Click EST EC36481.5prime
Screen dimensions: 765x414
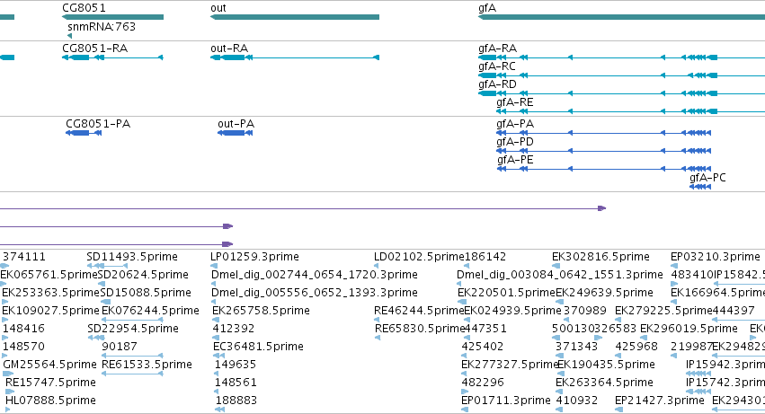[258, 347]
